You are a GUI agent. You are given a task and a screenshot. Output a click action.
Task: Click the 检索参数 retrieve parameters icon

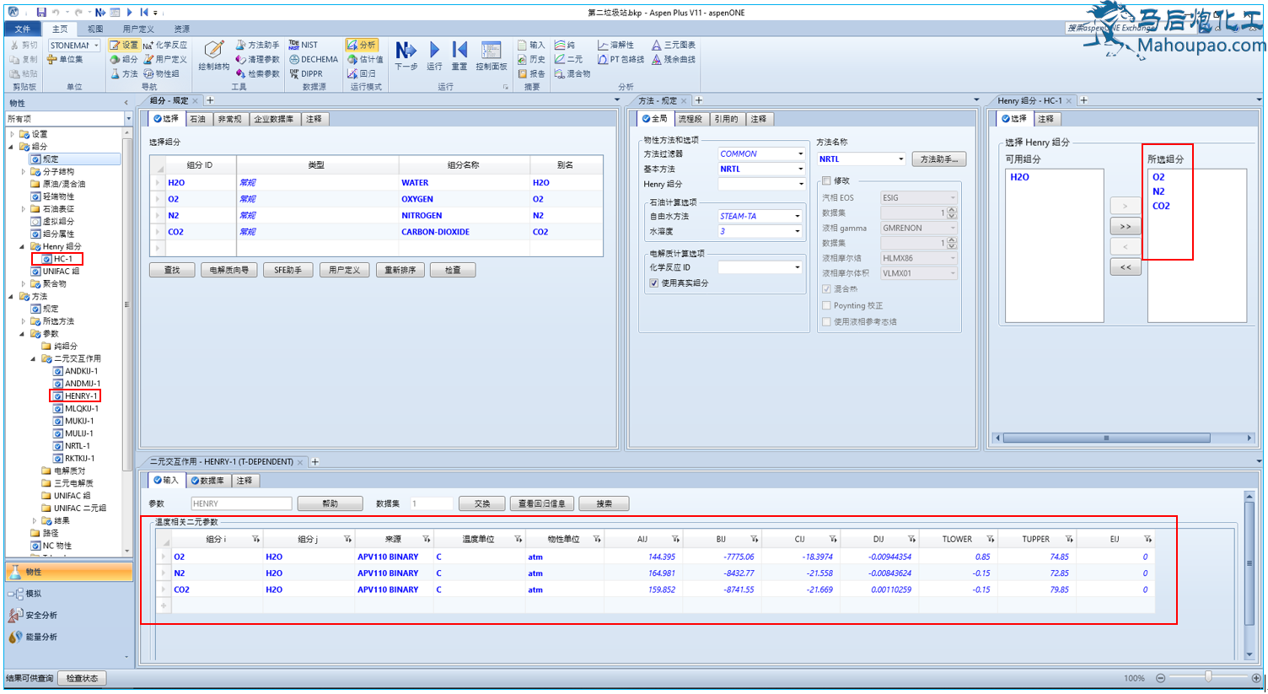pyautogui.click(x=258, y=73)
